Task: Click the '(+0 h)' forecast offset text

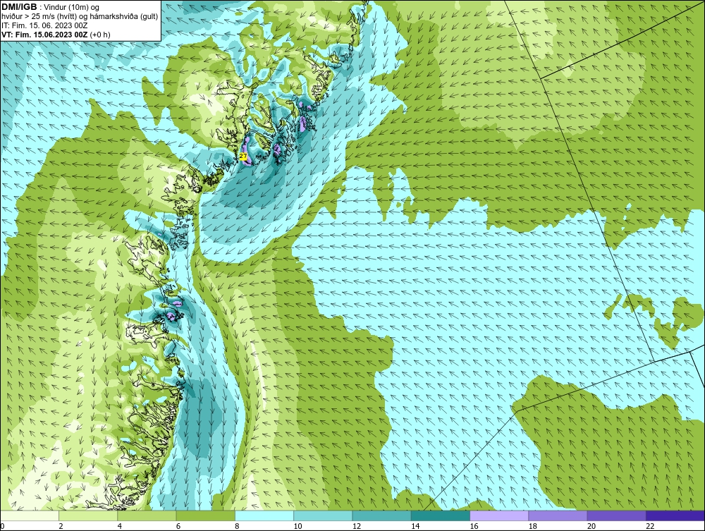Action: coord(100,34)
